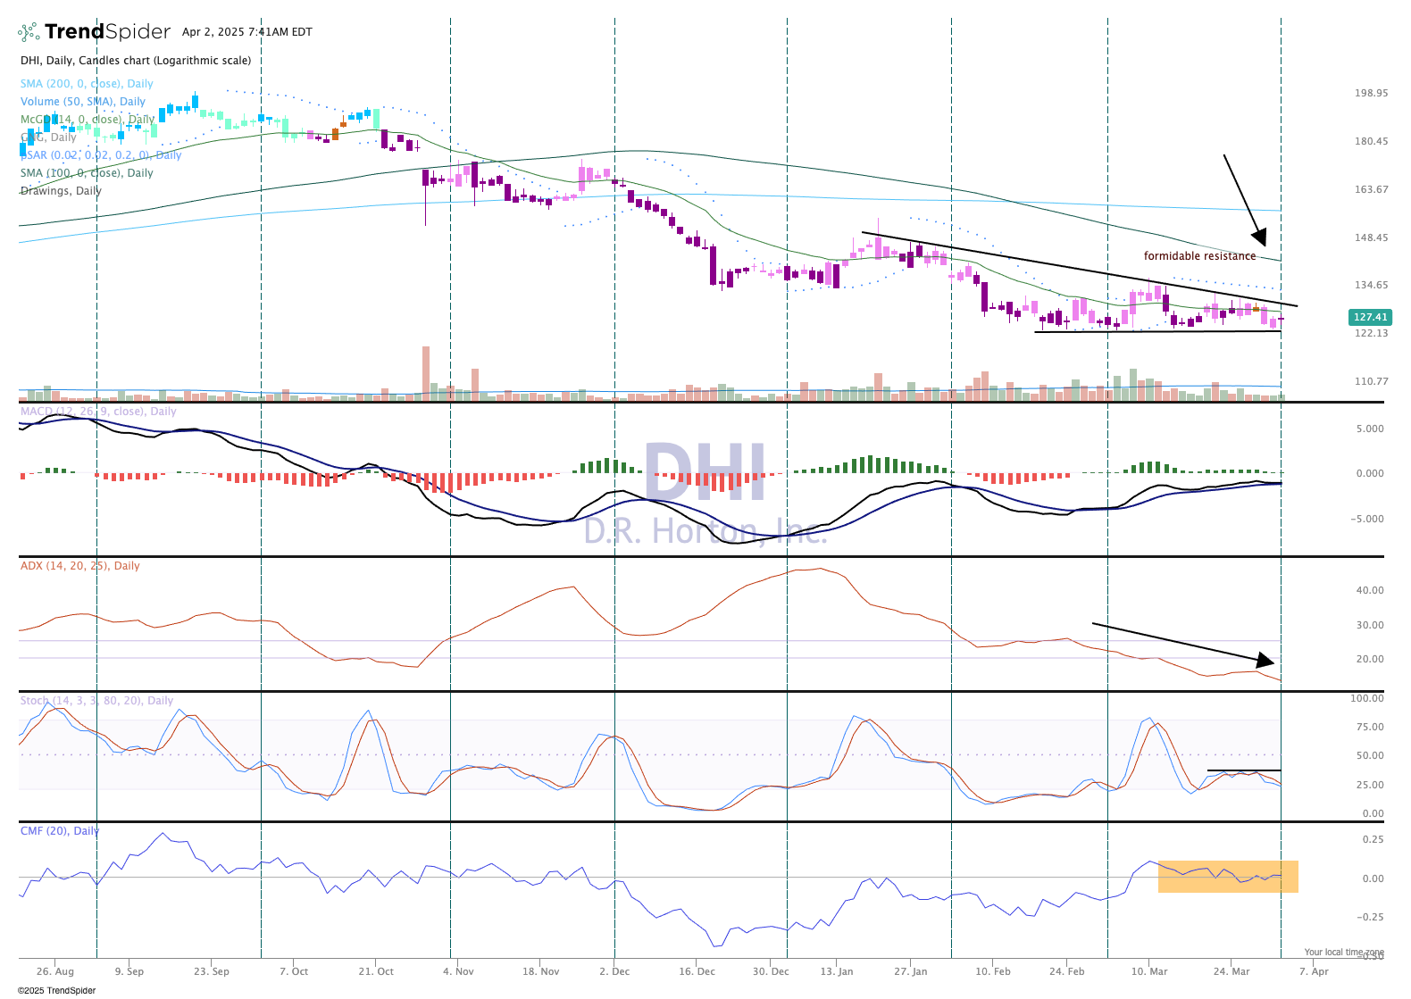Click the '2. Dec' date axis label
The image size is (1411, 999).
[614, 971]
